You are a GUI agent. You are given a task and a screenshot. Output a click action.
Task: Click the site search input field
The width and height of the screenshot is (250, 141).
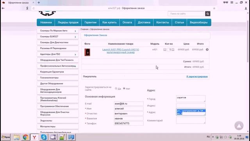tap(186, 14)
